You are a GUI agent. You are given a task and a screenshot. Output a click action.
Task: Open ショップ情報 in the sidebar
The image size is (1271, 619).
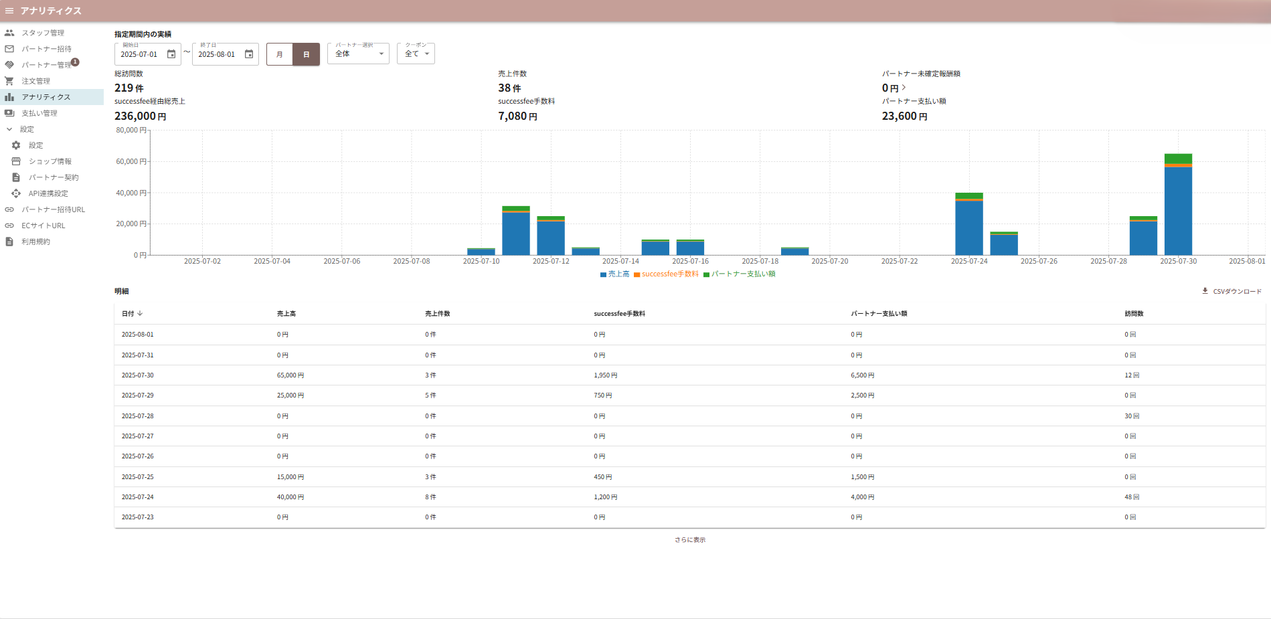click(50, 161)
